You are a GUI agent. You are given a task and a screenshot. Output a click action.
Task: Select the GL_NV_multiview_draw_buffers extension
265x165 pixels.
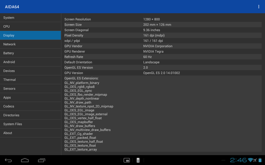coord(87,130)
